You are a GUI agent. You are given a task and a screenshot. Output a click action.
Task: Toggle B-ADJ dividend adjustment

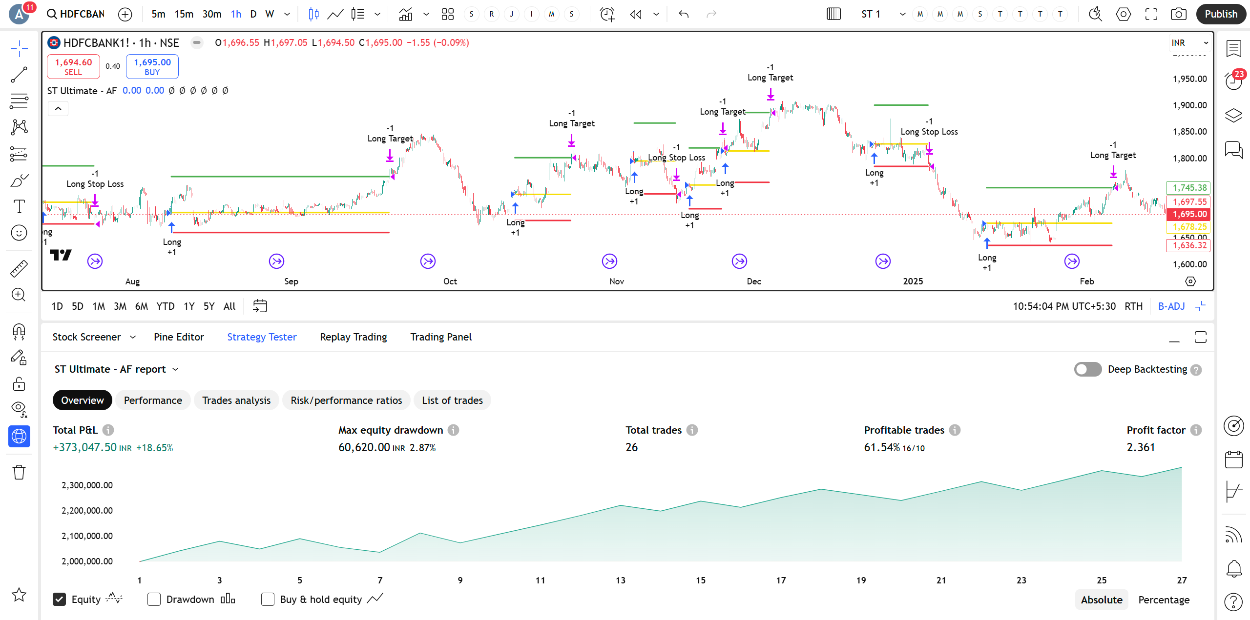point(1171,306)
